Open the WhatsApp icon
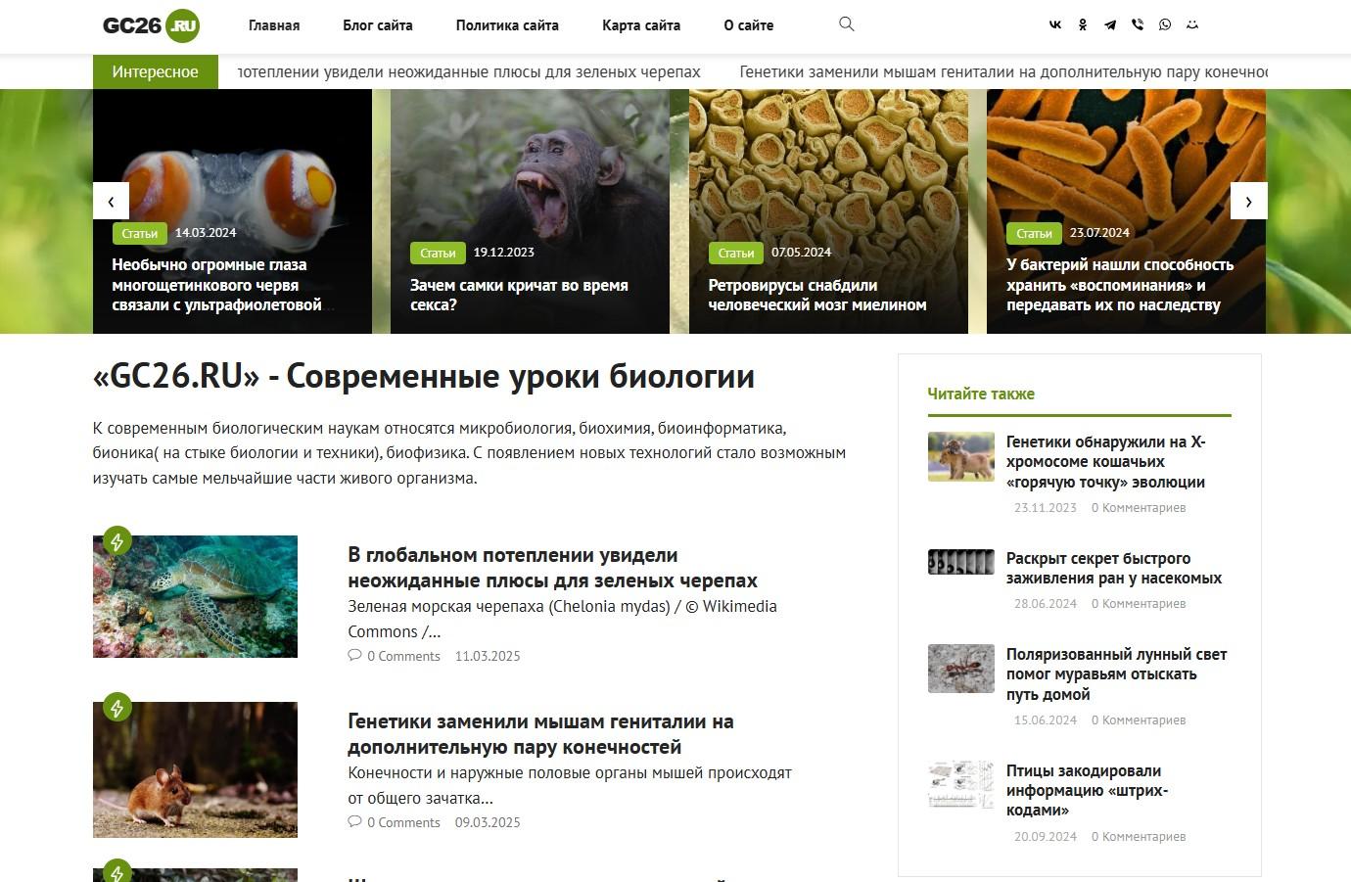The image size is (1351, 882). pyautogui.click(x=1165, y=25)
